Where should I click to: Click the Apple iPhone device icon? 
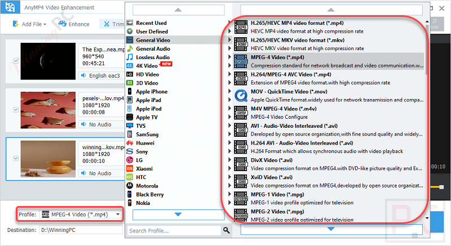click(x=130, y=91)
